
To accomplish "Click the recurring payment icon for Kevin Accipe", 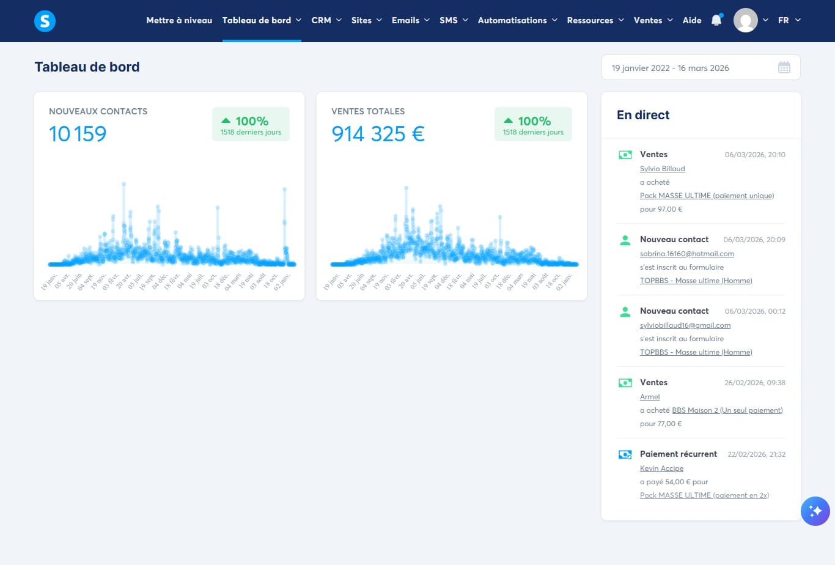I will click(625, 455).
